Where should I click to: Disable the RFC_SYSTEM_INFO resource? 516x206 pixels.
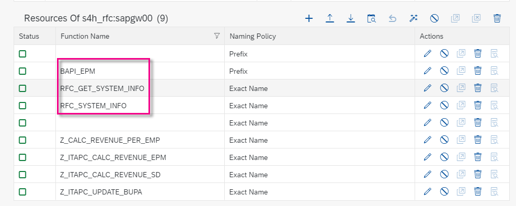pos(444,105)
